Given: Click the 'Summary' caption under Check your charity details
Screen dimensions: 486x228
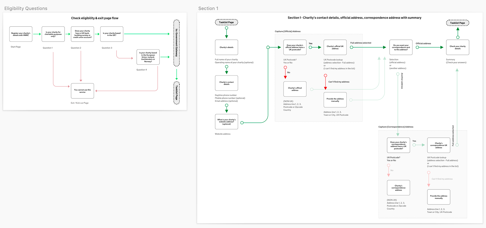Looking at the screenshot, I should click(x=451, y=60).
